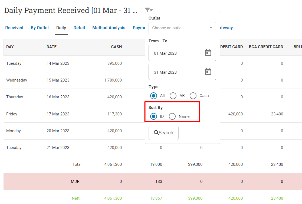Click the Total row label

click(x=77, y=164)
